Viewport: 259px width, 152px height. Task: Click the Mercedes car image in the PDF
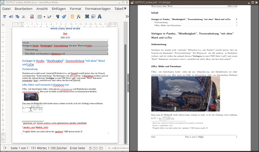pos(185,94)
